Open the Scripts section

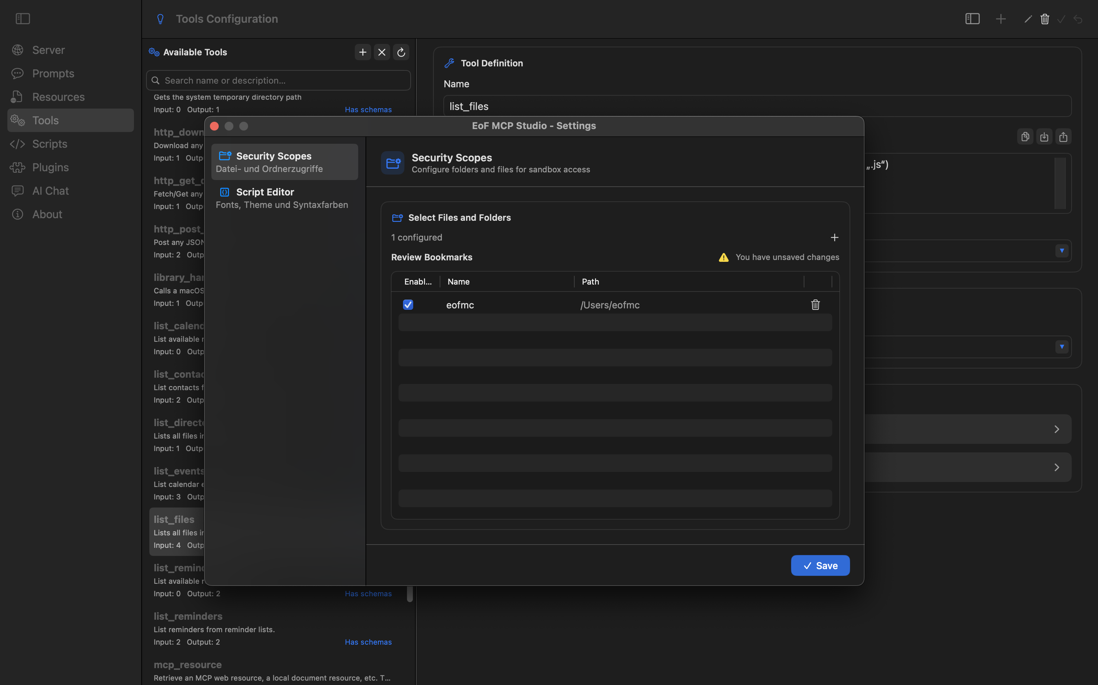[70, 144]
